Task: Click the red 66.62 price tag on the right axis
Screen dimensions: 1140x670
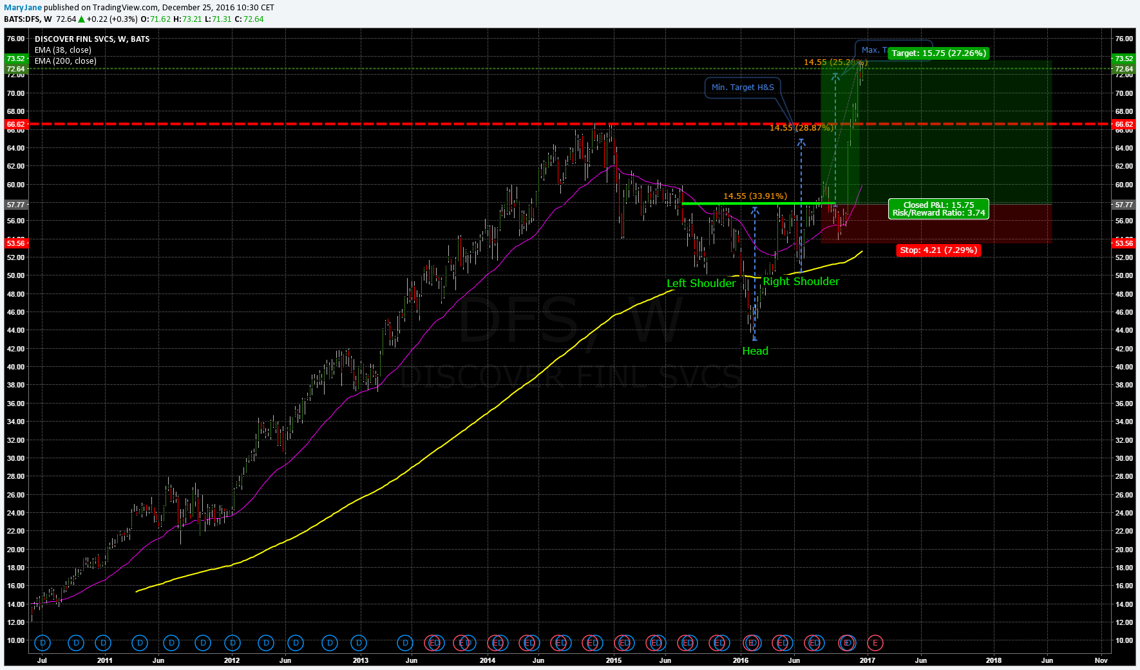Action: 1124,124
